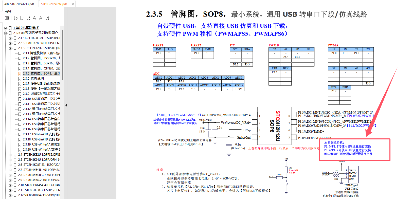The image size is (412, 199).
Task: Click bookmark icon of row 2.6 STC8H1K08T
Action: 15,165
